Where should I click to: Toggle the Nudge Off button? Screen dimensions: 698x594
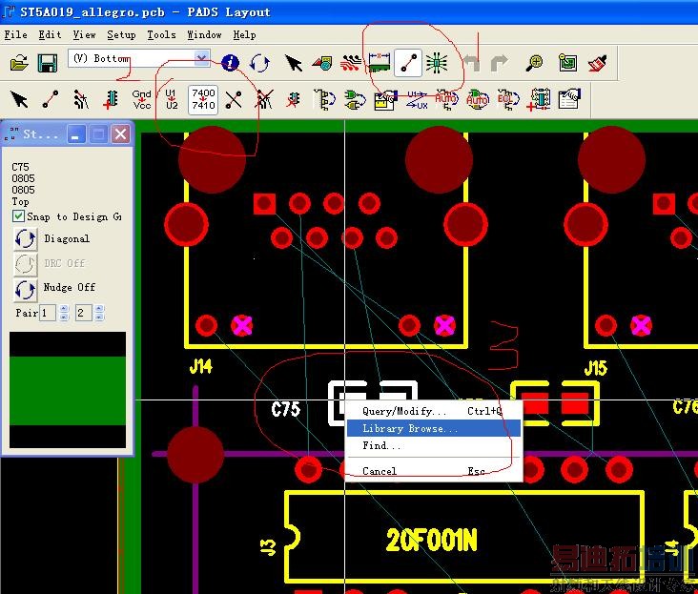click(x=26, y=288)
